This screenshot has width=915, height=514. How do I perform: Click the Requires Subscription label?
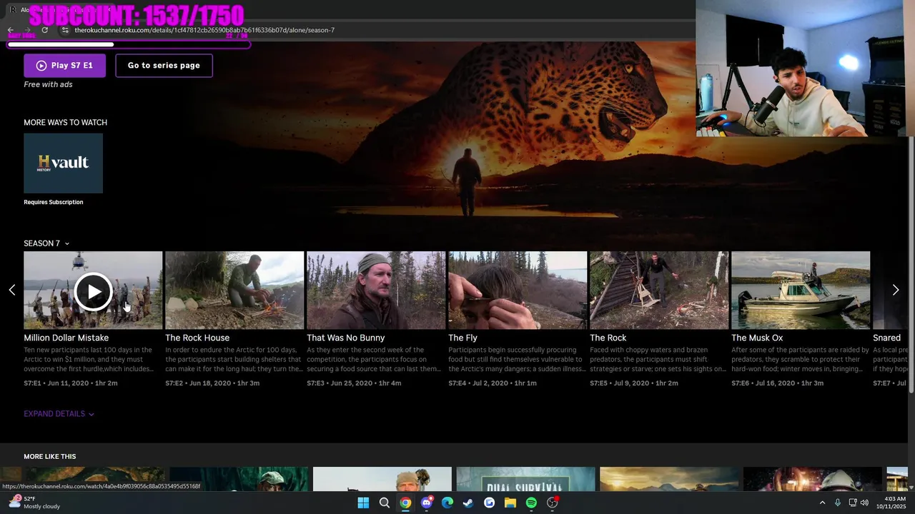[54, 202]
